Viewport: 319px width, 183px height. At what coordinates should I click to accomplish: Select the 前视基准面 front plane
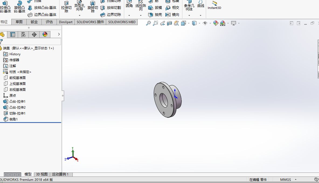click(x=15, y=78)
